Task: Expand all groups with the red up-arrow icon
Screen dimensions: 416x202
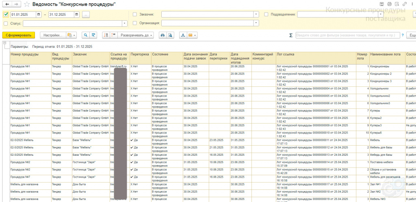Action: tap(114, 35)
